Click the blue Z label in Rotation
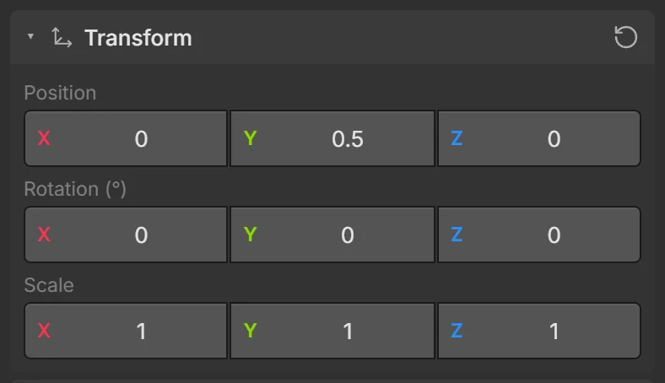665x383 pixels. click(x=457, y=235)
